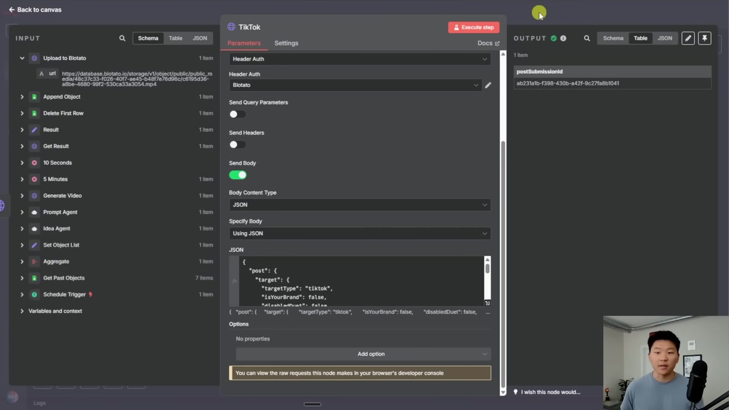Switch INPUT view to JSON
This screenshot has height=410, width=729.
pos(200,39)
